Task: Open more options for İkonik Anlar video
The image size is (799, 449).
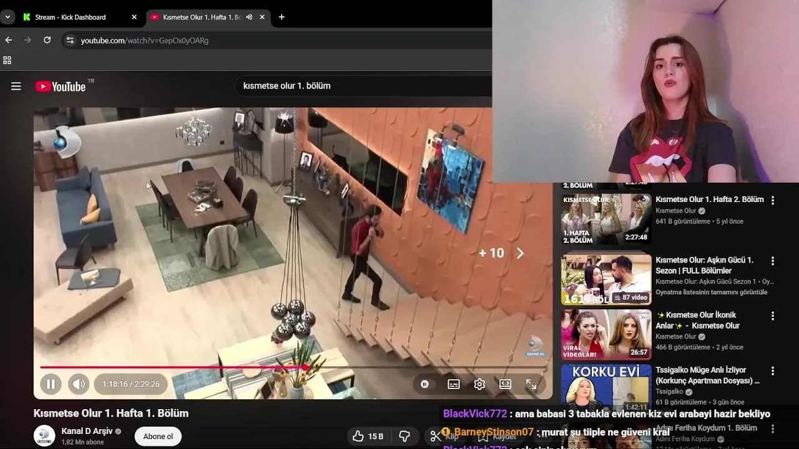Action: 773,316
